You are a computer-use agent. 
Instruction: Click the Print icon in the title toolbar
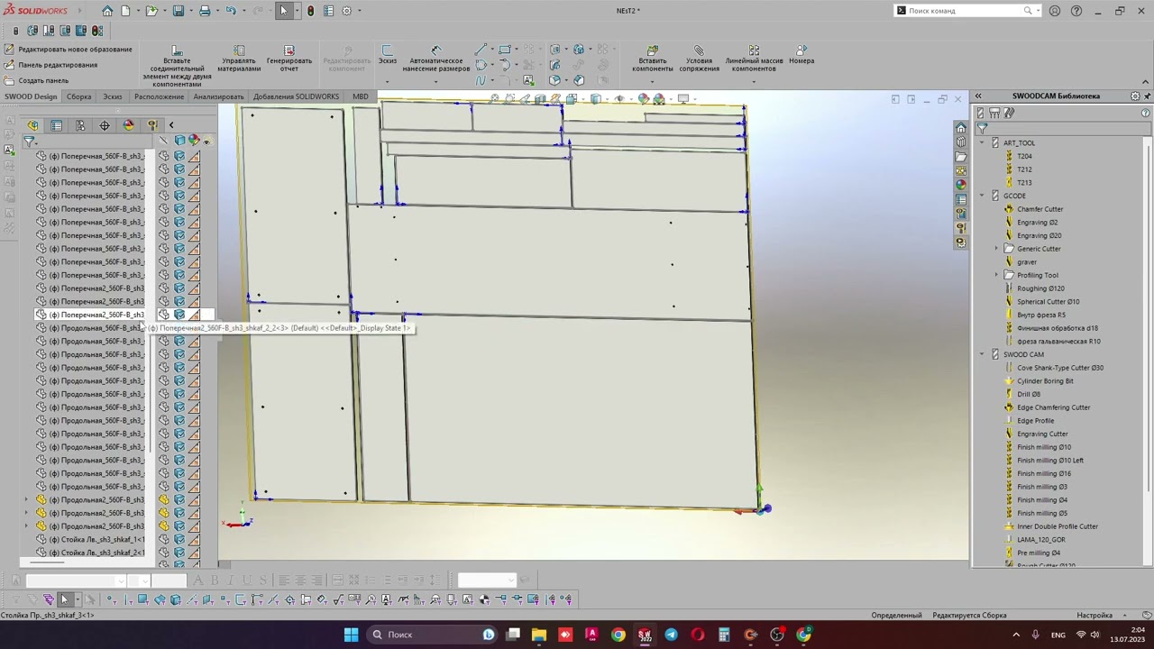205,11
